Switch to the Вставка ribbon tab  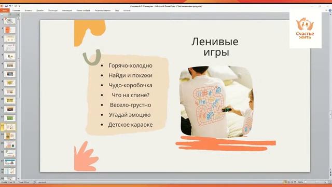28,10
